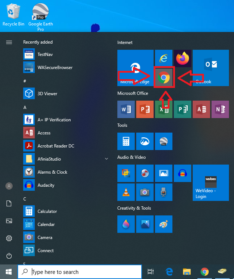Viewport: 234px width, 279px height.
Task: Open the Firefox tile
Action: 183,58
